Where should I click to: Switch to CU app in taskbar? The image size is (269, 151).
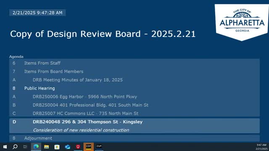(x=99, y=147)
